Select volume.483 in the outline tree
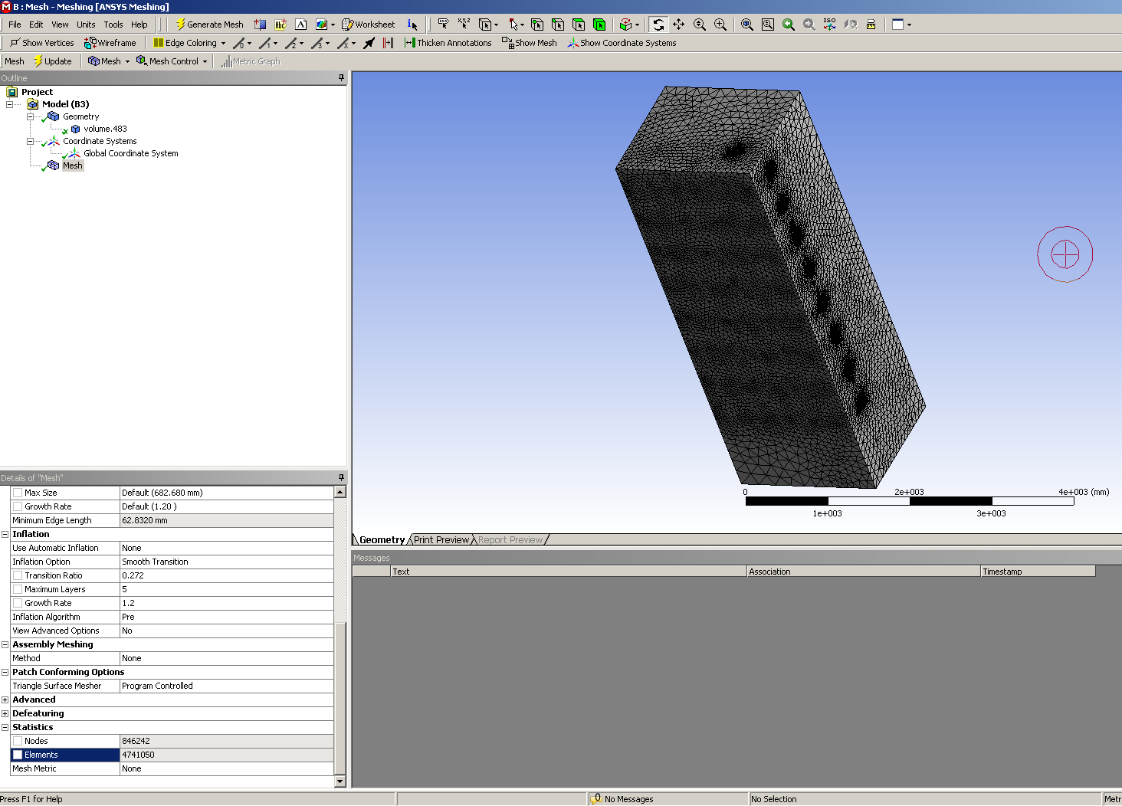1122x806 pixels. click(105, 129)
